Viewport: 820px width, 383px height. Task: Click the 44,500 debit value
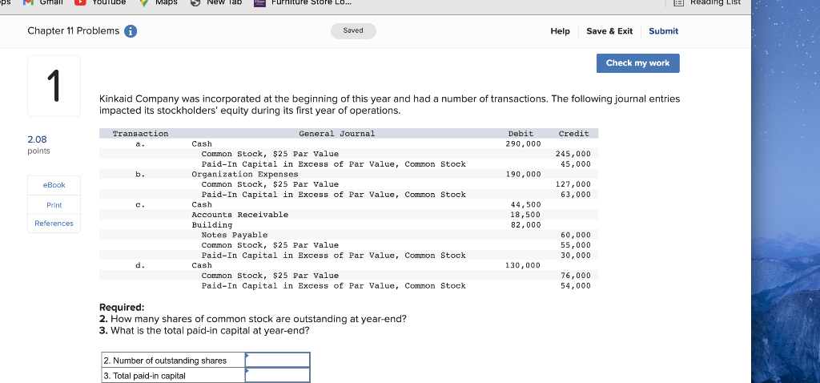point(525,204)
